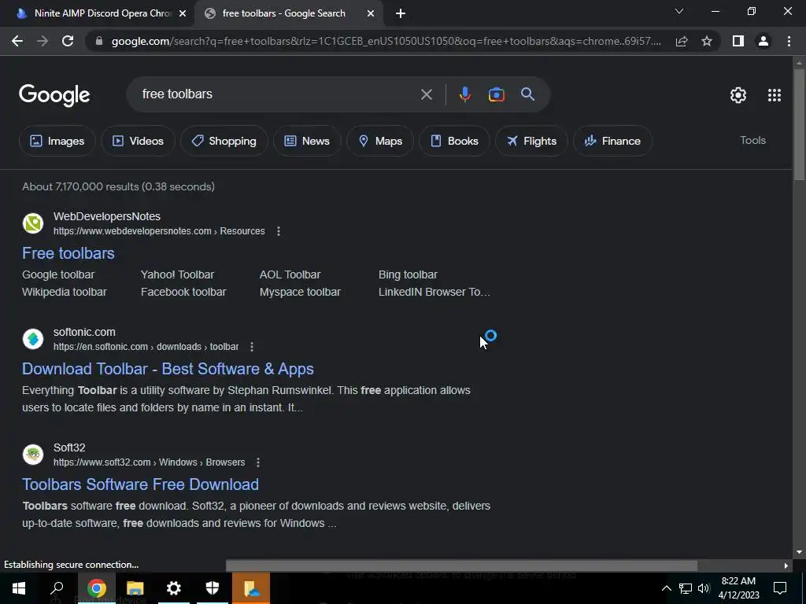Open Google toolbar sitelink
Image resolution: width=806 pixels, height=604 pixels.
coord(58,274)
